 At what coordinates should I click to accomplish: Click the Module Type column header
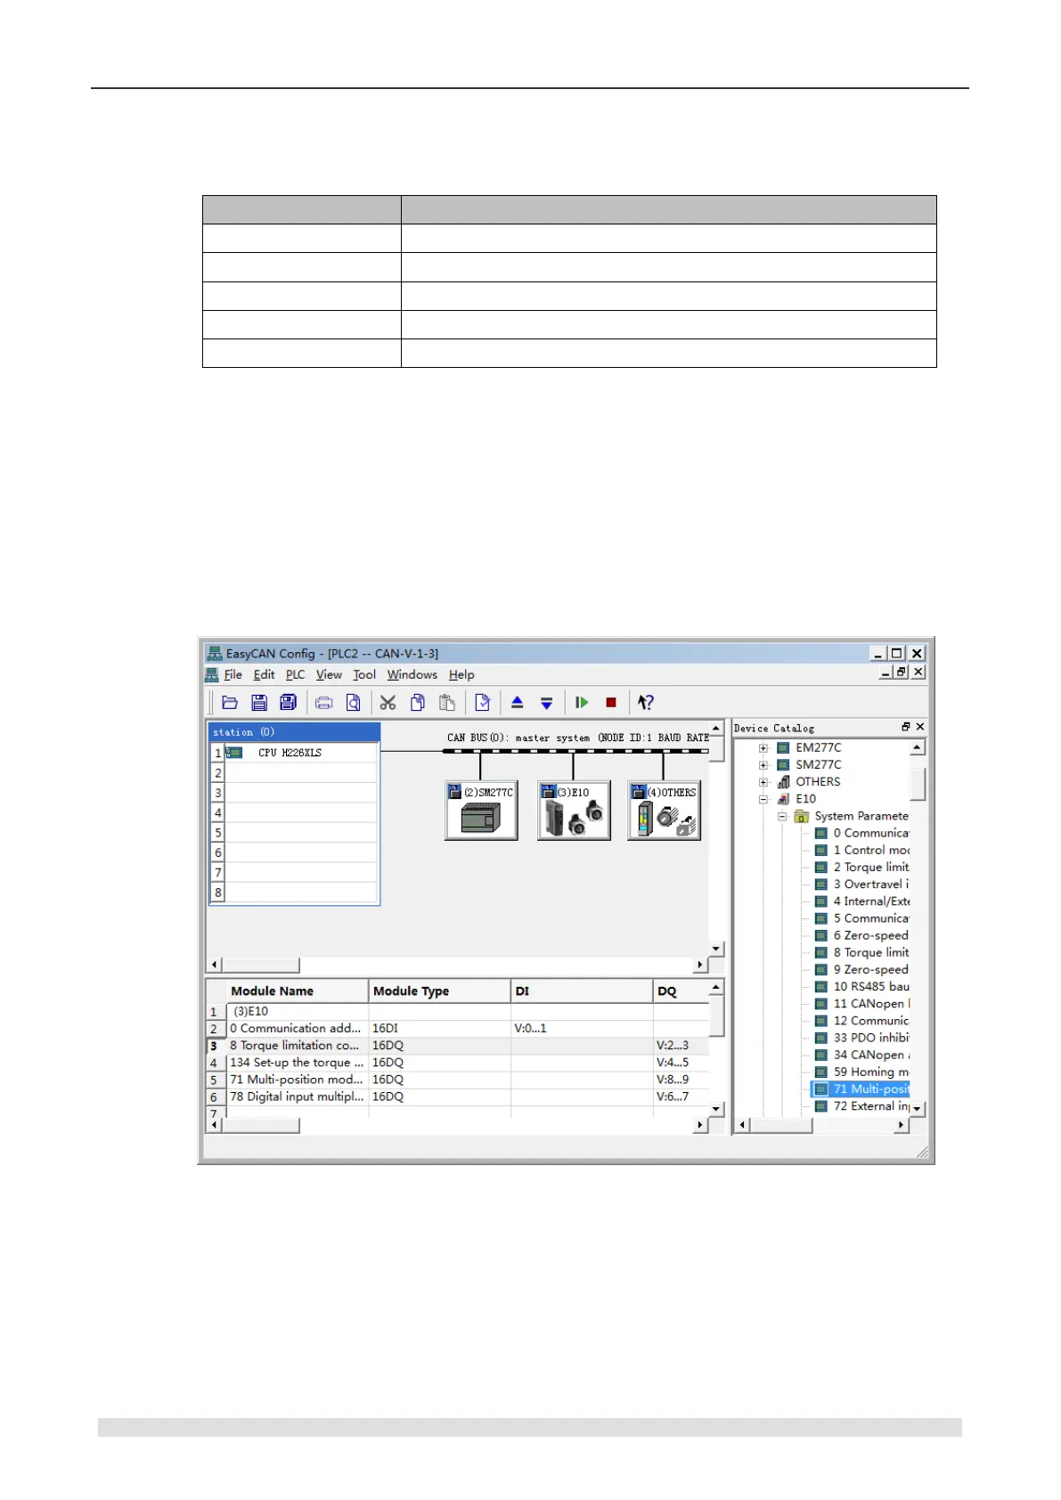439,990
